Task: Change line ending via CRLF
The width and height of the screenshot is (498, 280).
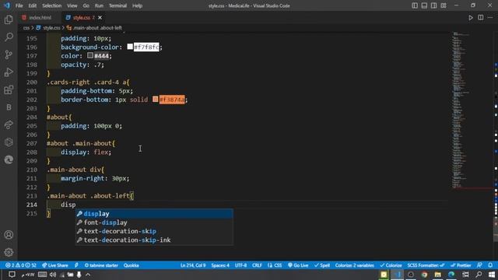Action: pos(257,265)
